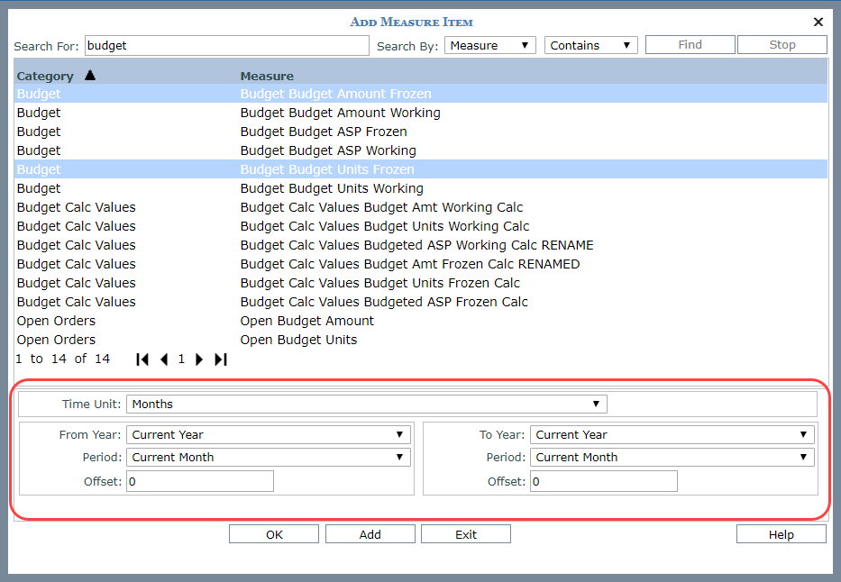This screenshot has width=841, height=582.
Task: Open Help for this dialog
Action: (781, 534)
